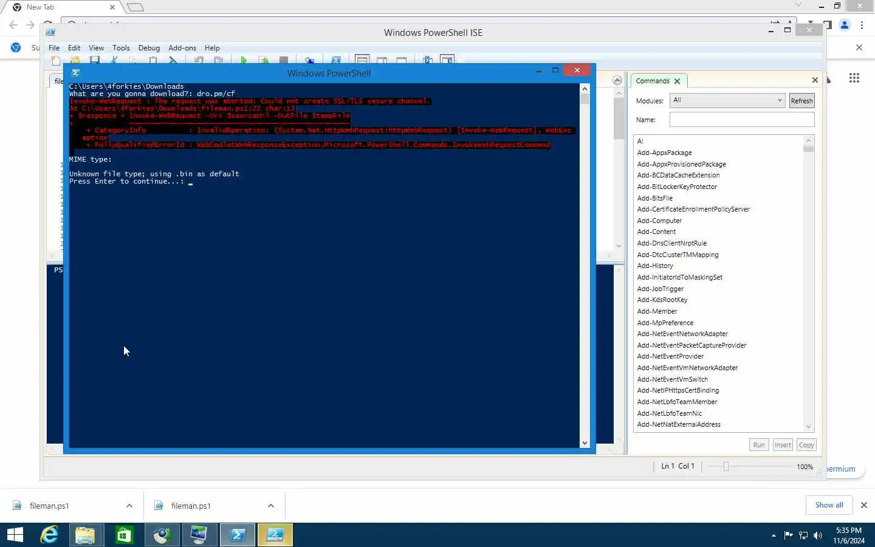Screen dimensions: 875x547
Task: Open the Tools menu in ISE
Action: click(121, 48)
